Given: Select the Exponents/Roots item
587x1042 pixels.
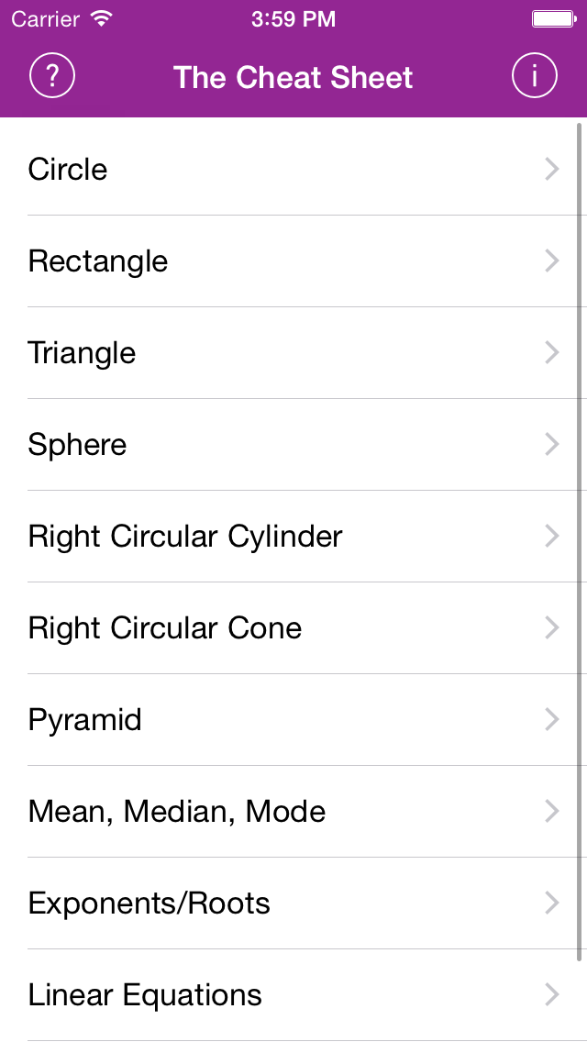Looking at the screenshot, I should click(x=293, y=903).
